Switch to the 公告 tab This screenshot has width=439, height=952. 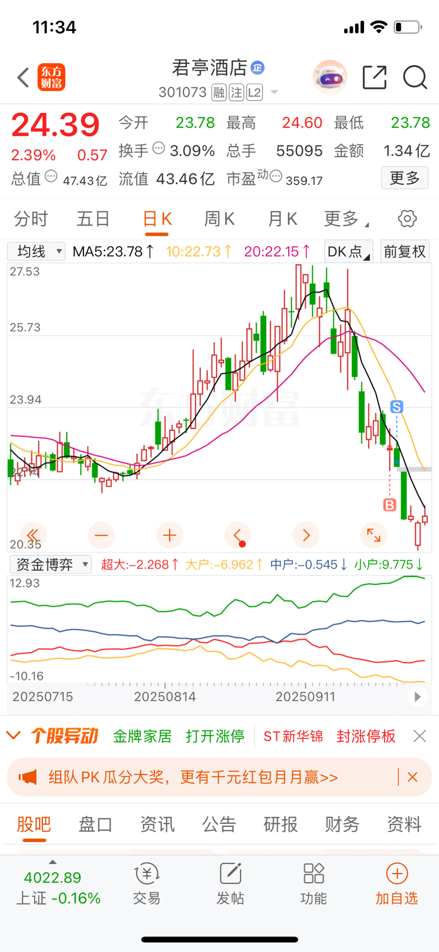[x=219, y=824]
